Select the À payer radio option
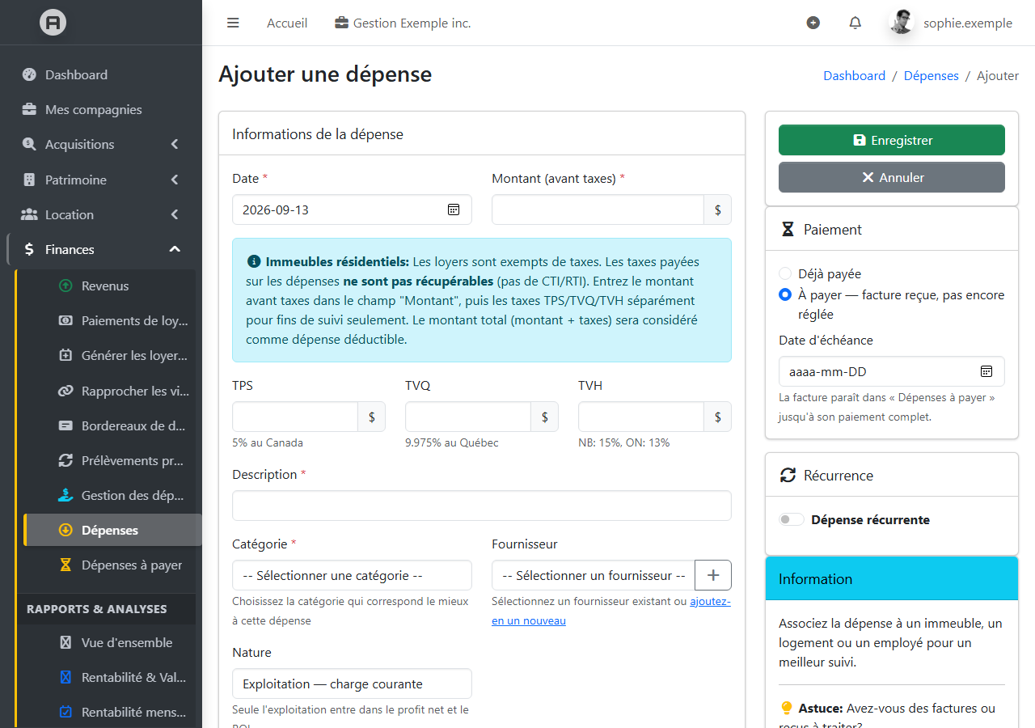Viewport: 1035px width, 728px height. 785,294
